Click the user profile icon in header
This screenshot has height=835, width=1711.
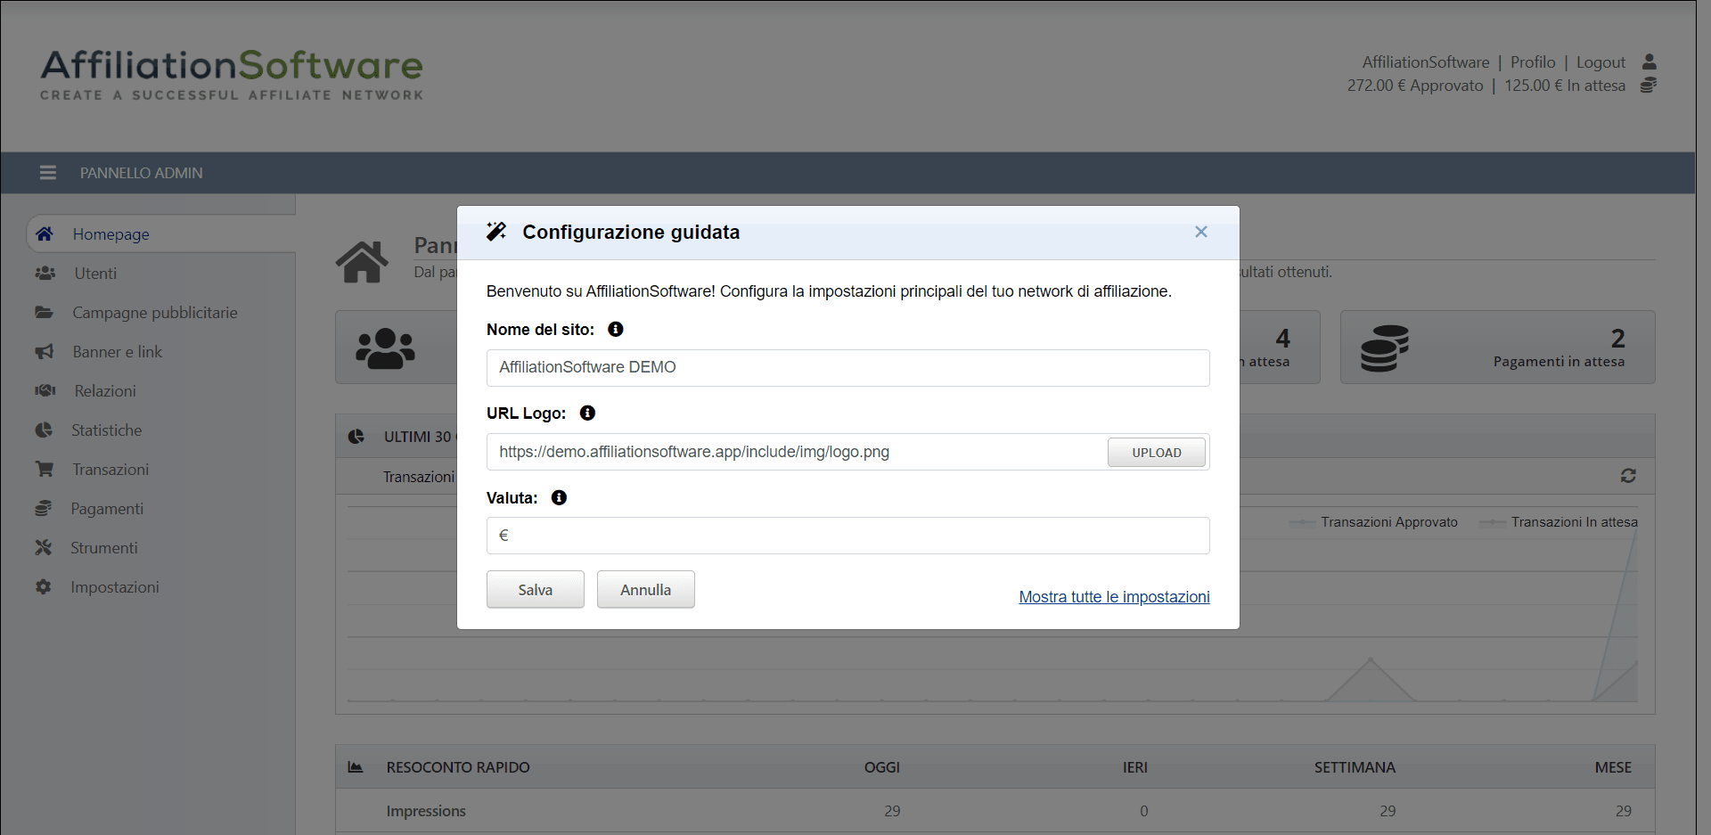(x=1649, y=61)
